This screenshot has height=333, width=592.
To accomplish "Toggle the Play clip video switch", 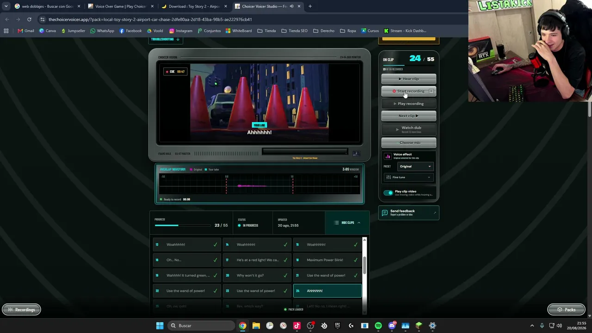I will click(x=388, y=192).
